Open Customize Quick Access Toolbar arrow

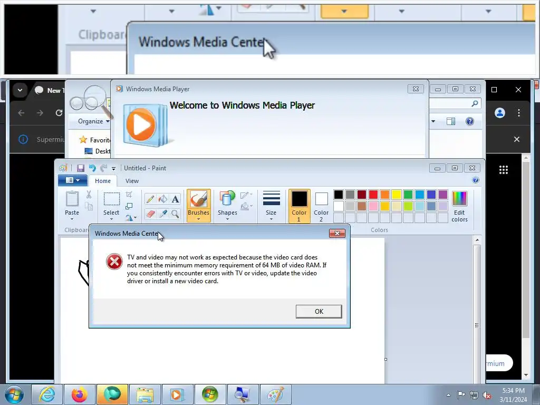[x=113, y=168]
